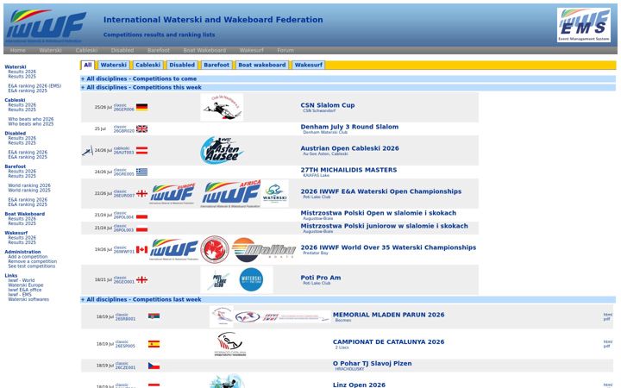Click the Spanish flag for Campionat de Catalunya

tap(154, 344)
